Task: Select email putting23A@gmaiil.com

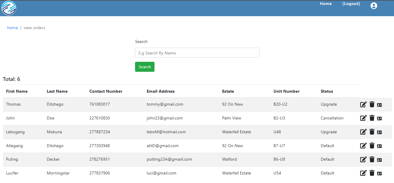Action: 169,159
